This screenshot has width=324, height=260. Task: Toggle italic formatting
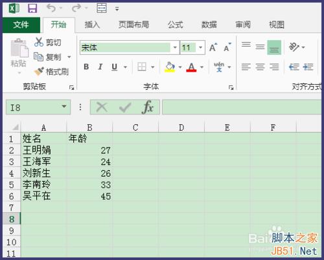(x=100, y=67)
